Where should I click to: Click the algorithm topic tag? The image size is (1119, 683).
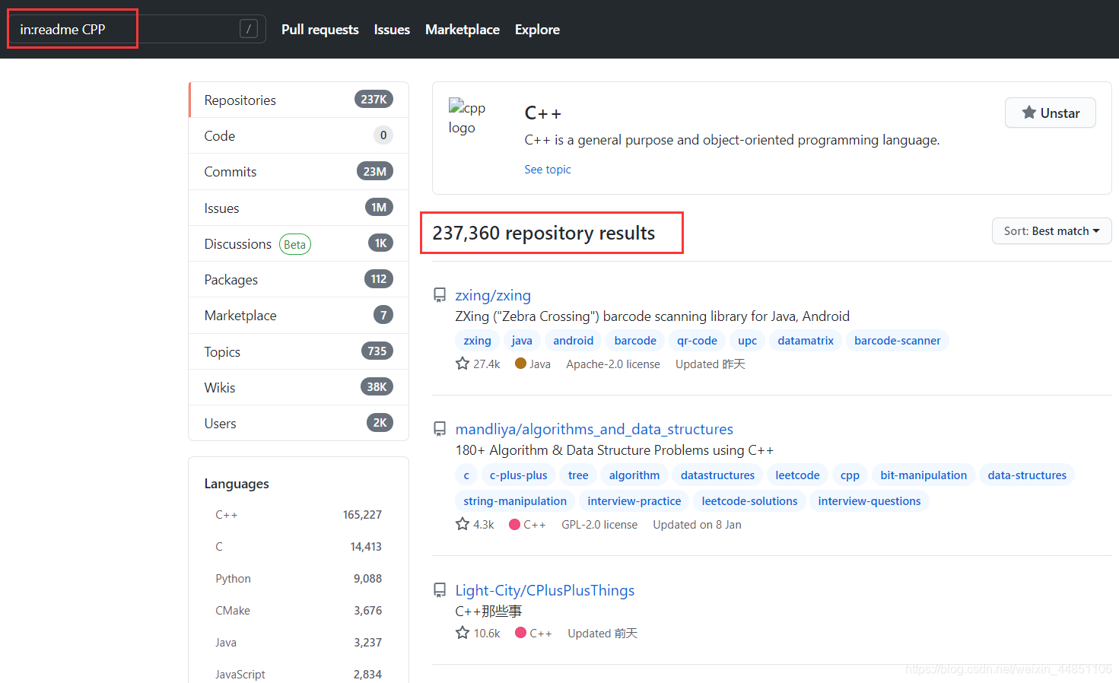click(x=634, y=475)
